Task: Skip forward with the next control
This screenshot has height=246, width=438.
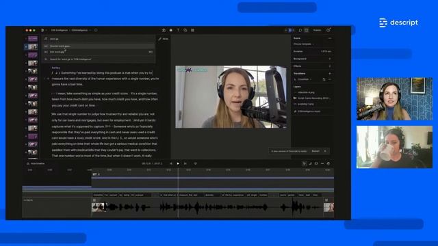Action: click(185, 163)
